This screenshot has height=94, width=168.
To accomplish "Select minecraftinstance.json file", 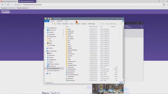I will point(73,75).
